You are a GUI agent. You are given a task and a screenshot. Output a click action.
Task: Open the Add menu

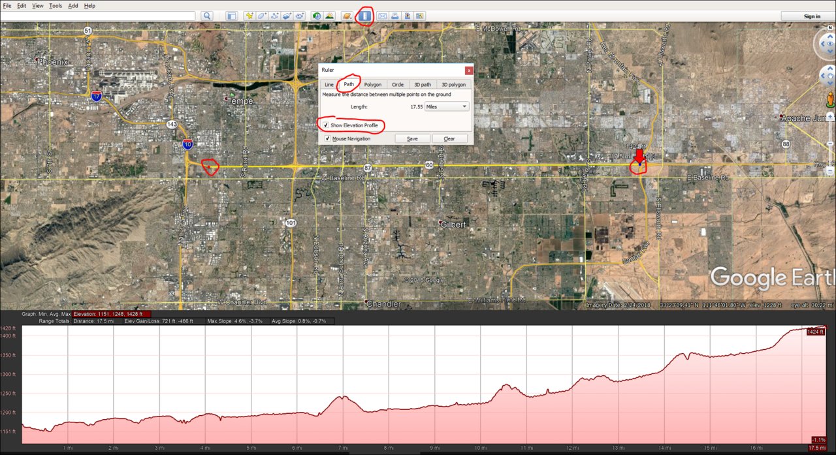[73, 5]
